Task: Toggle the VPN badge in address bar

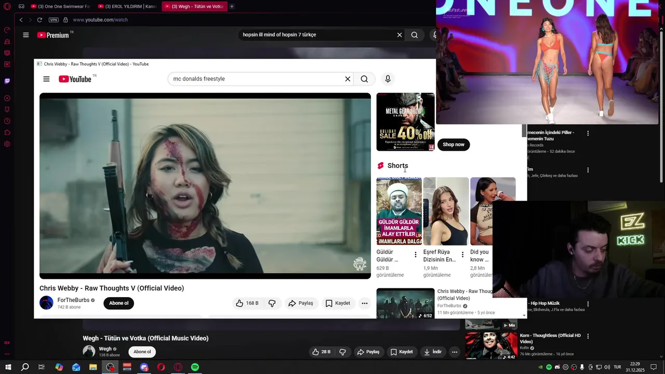Action: (54, 20)
